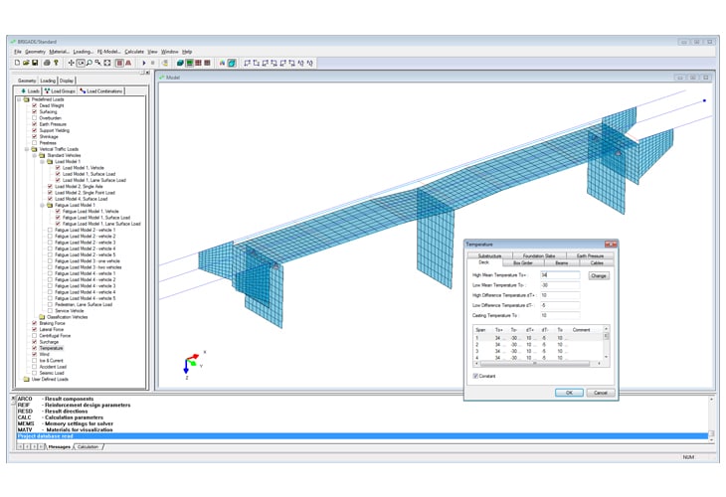726x497 pixels.
Task: Click the second red grid icon
Action: pos(207,63)
